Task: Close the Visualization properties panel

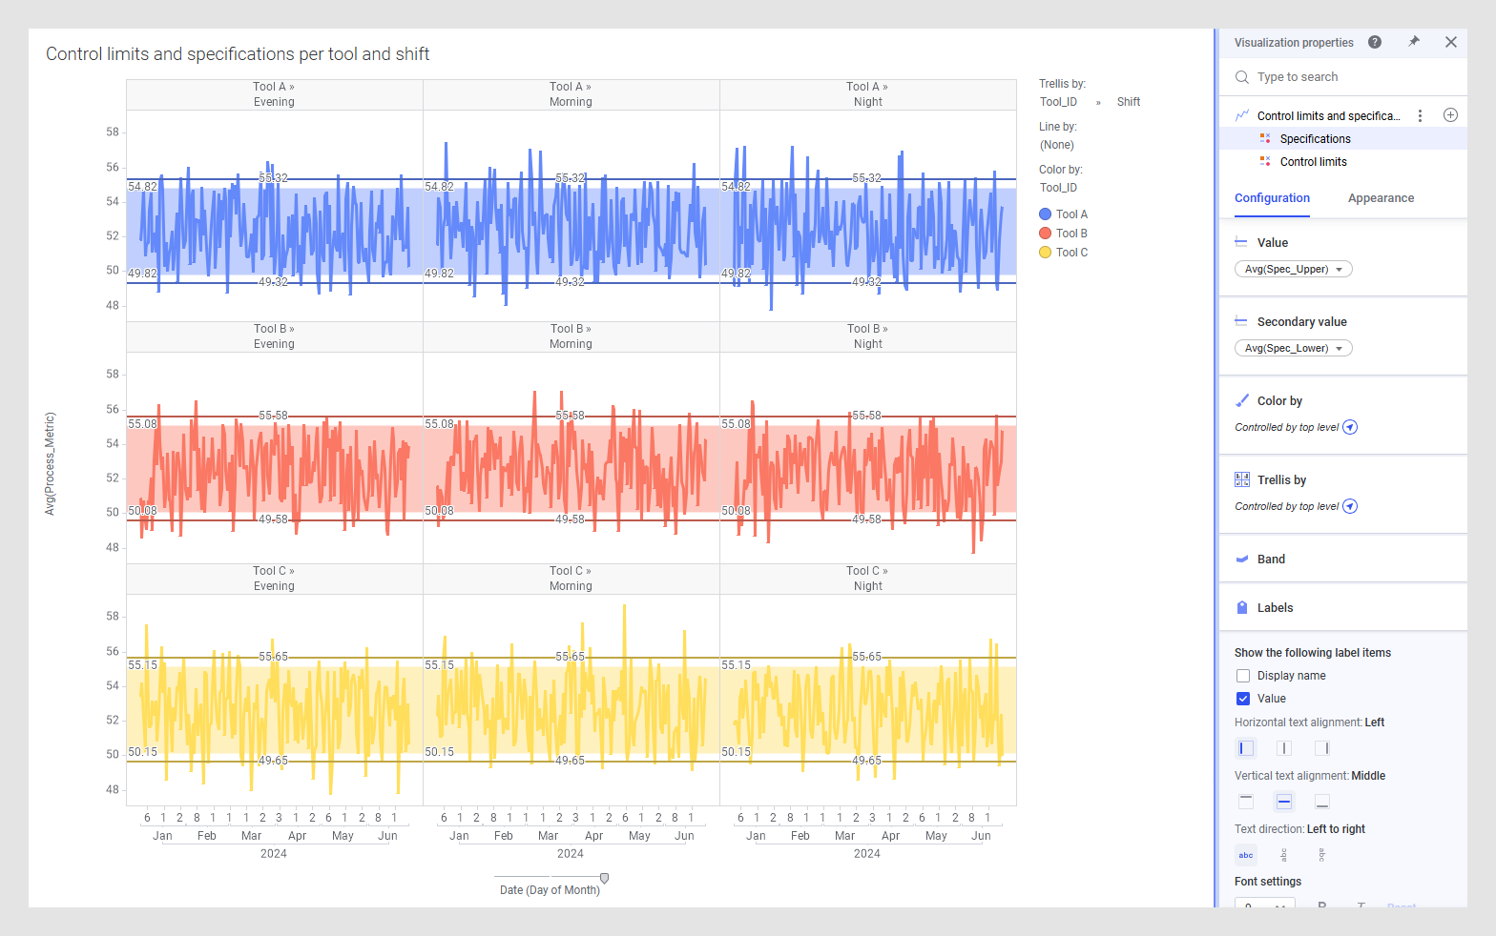Action: pyautogui.click(x=1451, y=42)
